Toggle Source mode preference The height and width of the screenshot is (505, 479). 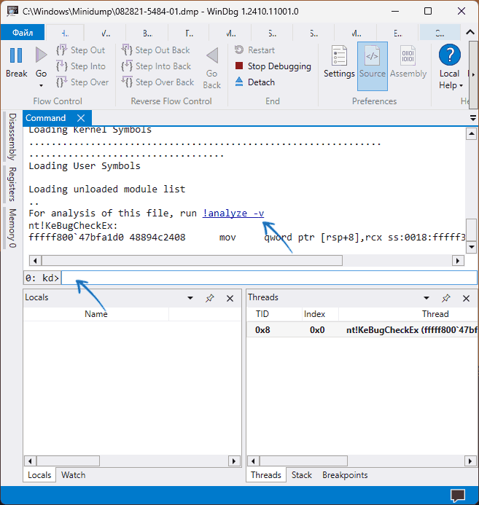click(373, 66)
